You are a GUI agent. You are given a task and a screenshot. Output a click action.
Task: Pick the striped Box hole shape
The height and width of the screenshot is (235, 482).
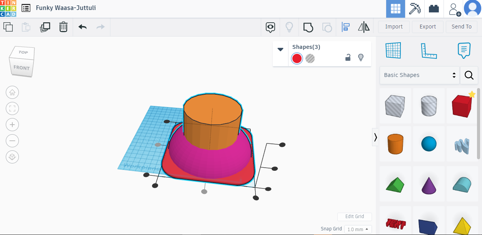[x=395, y=105]
